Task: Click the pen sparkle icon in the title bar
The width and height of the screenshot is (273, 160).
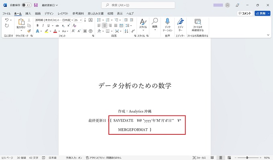Action: (238, 5)
